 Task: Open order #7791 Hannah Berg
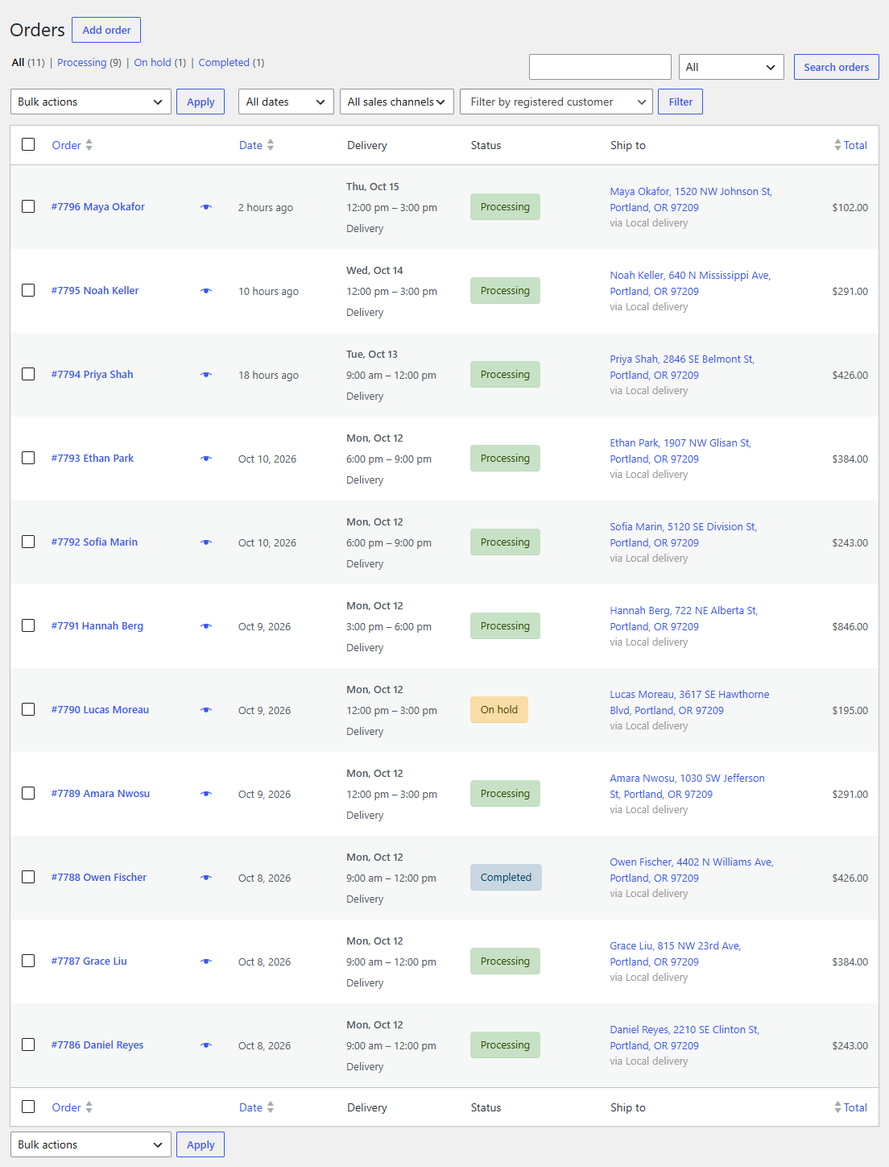point(97,626)
